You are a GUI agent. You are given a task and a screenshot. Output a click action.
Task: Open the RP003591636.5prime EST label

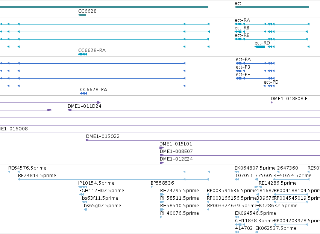[231, 191]
